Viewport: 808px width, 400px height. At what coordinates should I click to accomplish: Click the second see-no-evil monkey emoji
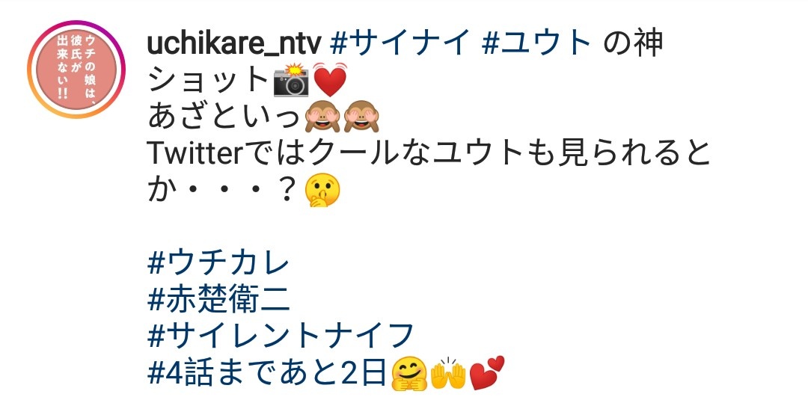[x=361, y=117]
